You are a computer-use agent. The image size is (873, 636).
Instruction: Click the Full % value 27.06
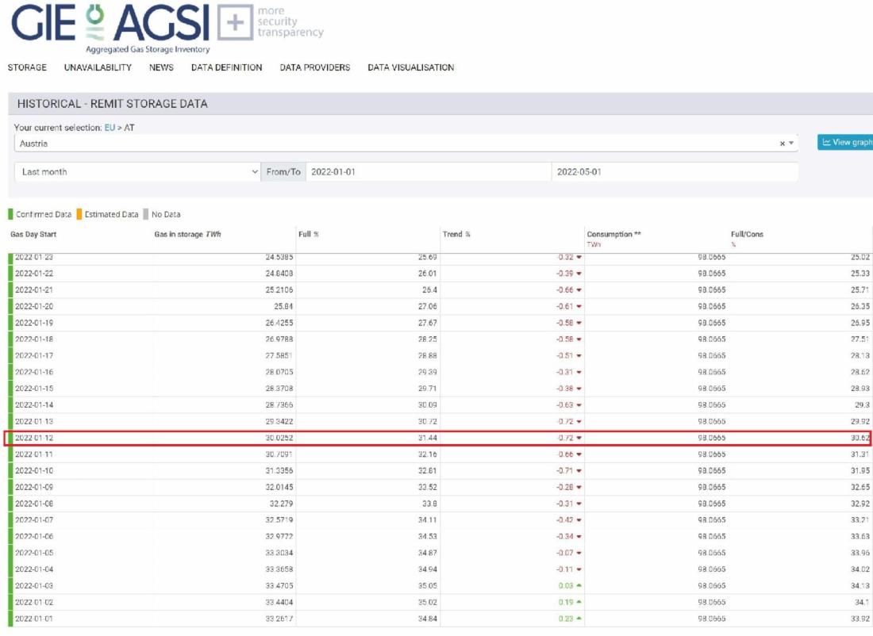(x=428, y=306)
